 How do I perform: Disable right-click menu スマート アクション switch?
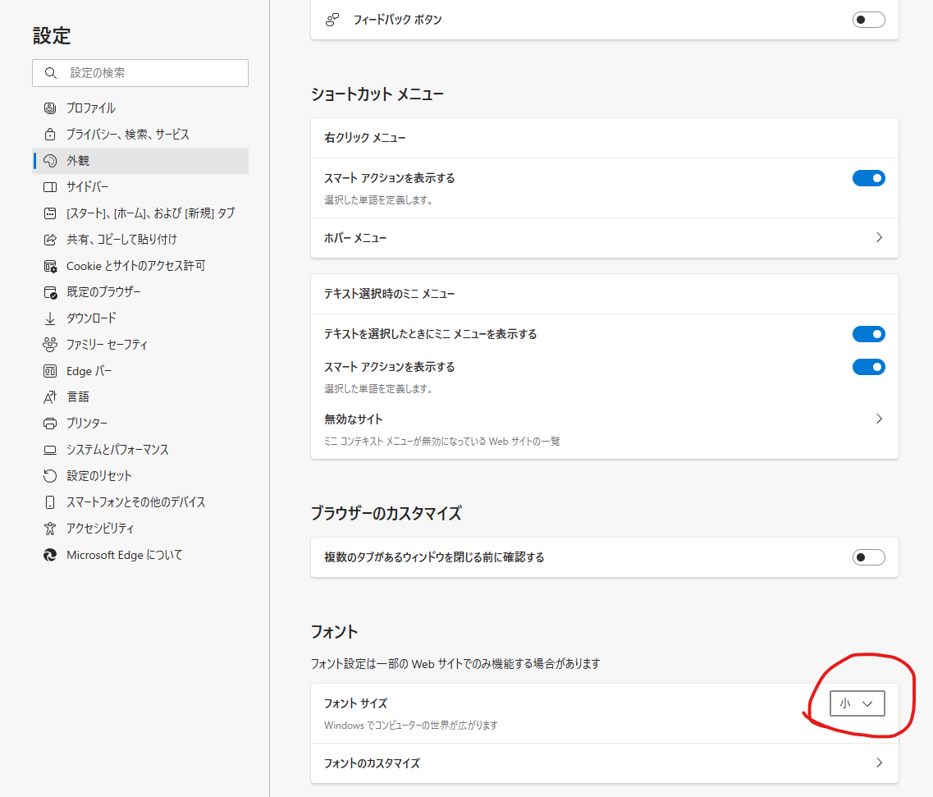pos(868,178)
